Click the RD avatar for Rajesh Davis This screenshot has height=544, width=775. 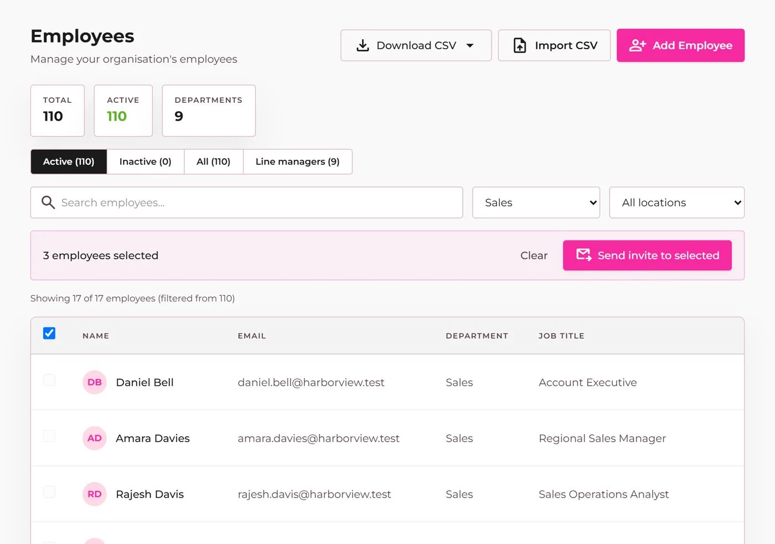click(x=95, y=494)
